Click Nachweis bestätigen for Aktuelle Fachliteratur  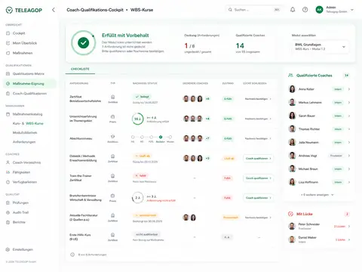point(258,218)
